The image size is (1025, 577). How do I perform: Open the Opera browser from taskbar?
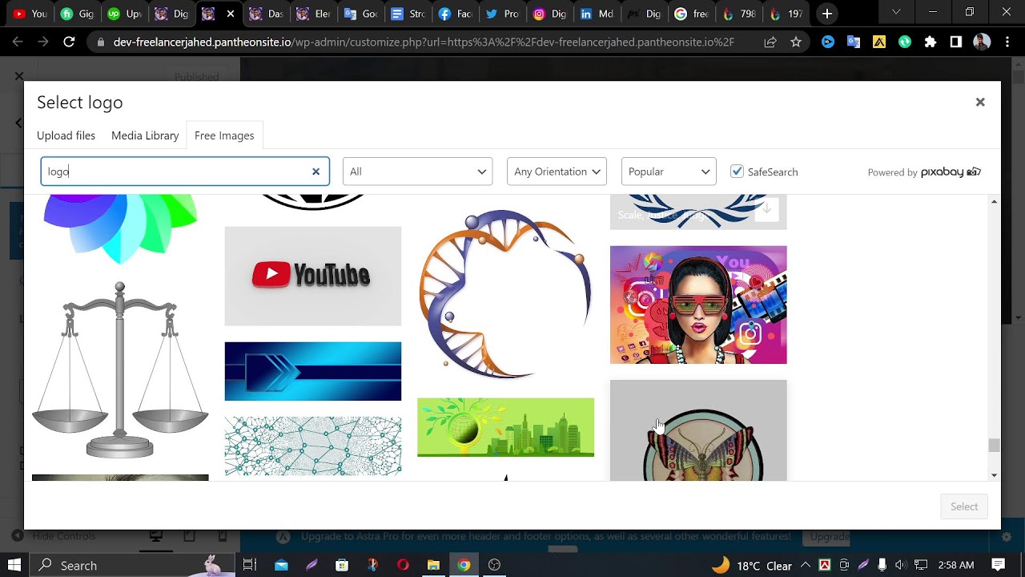tap(403, 565)
